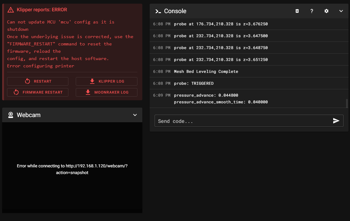The height and width of the screenshot is (221, 350).
Task: Select probe line z=3.647500
Action: 249,36
